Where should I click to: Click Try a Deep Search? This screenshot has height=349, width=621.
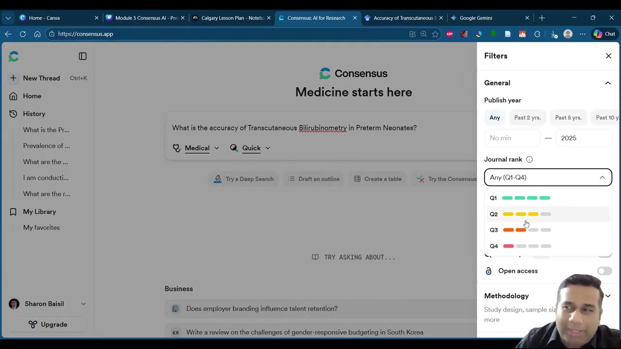[x=244, y=179]
